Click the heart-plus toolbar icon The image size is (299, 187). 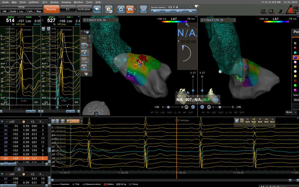[97, 9]
